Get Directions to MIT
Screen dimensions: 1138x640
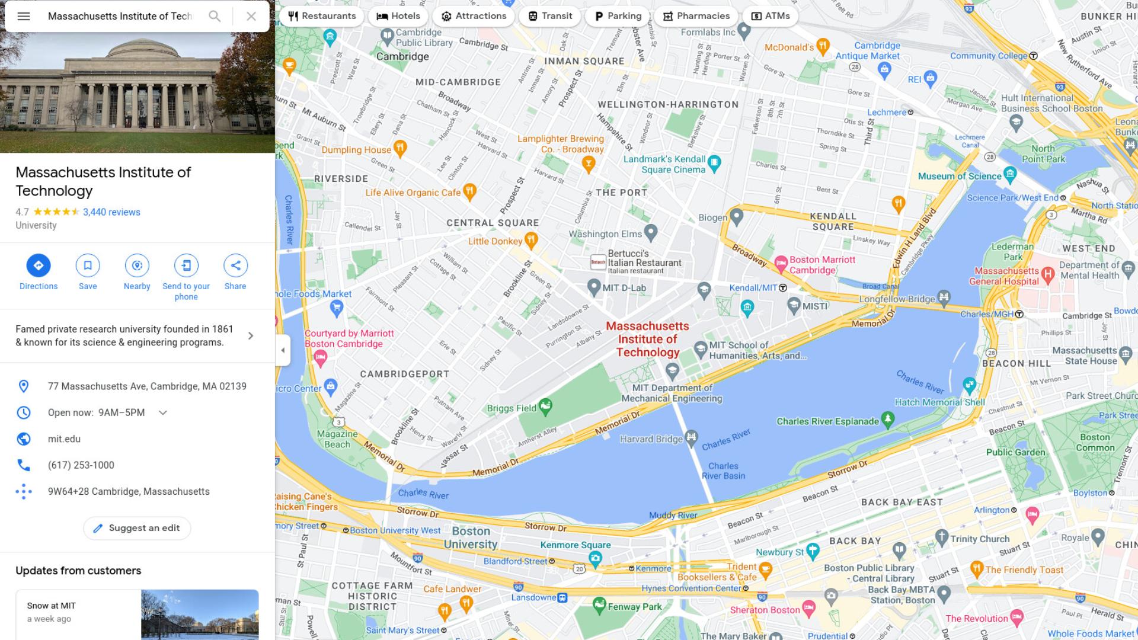click(x=39, y=265)
